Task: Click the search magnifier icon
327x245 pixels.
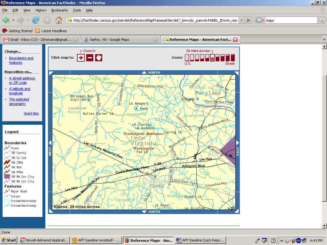Action: pos(321,20)
